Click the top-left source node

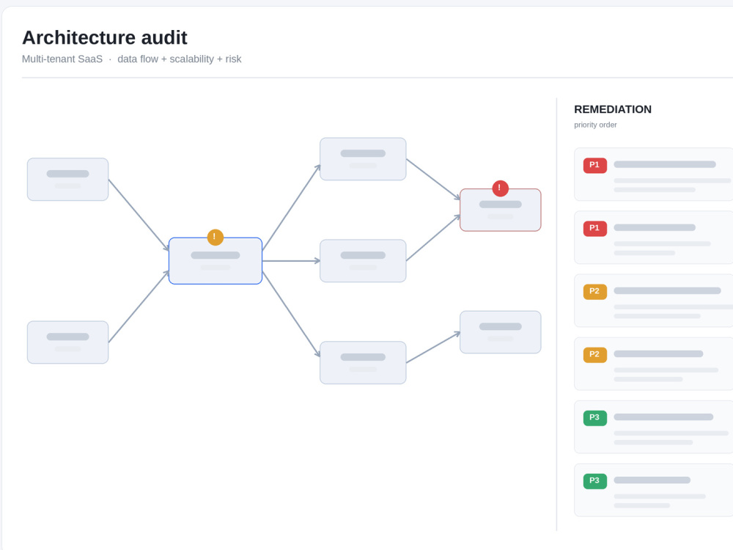[x=67, y=180]
